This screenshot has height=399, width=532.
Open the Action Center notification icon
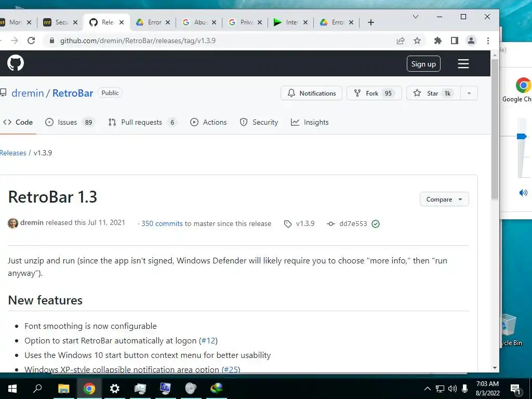515,389
